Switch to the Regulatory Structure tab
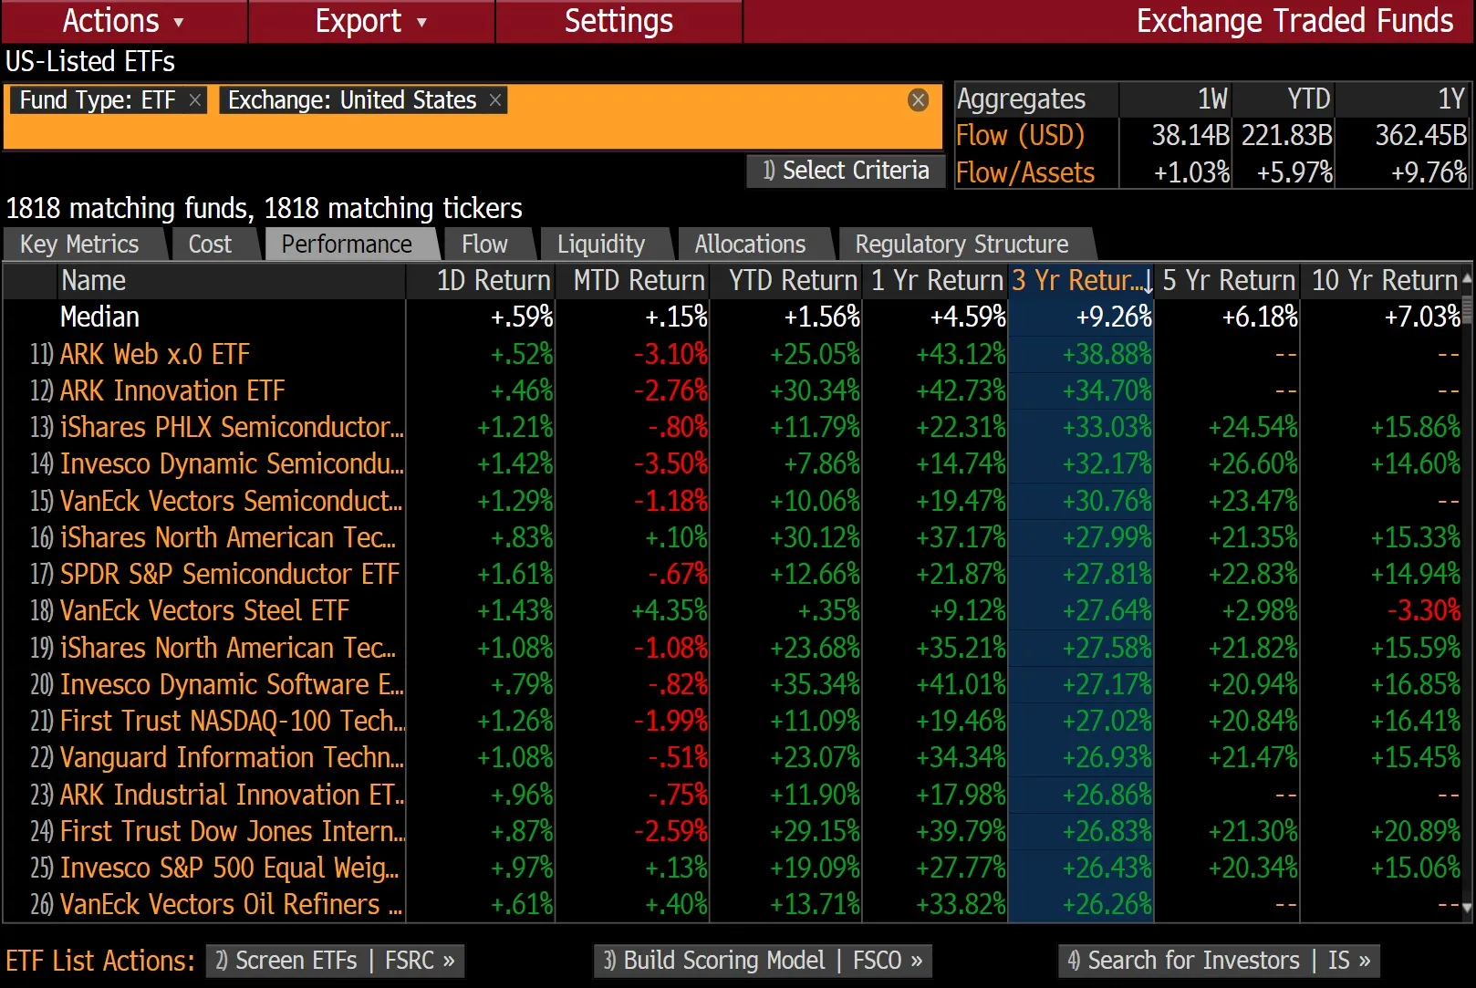Viewport: 1476px width, 988px height. pyautogui.click(x=961, y=244)
